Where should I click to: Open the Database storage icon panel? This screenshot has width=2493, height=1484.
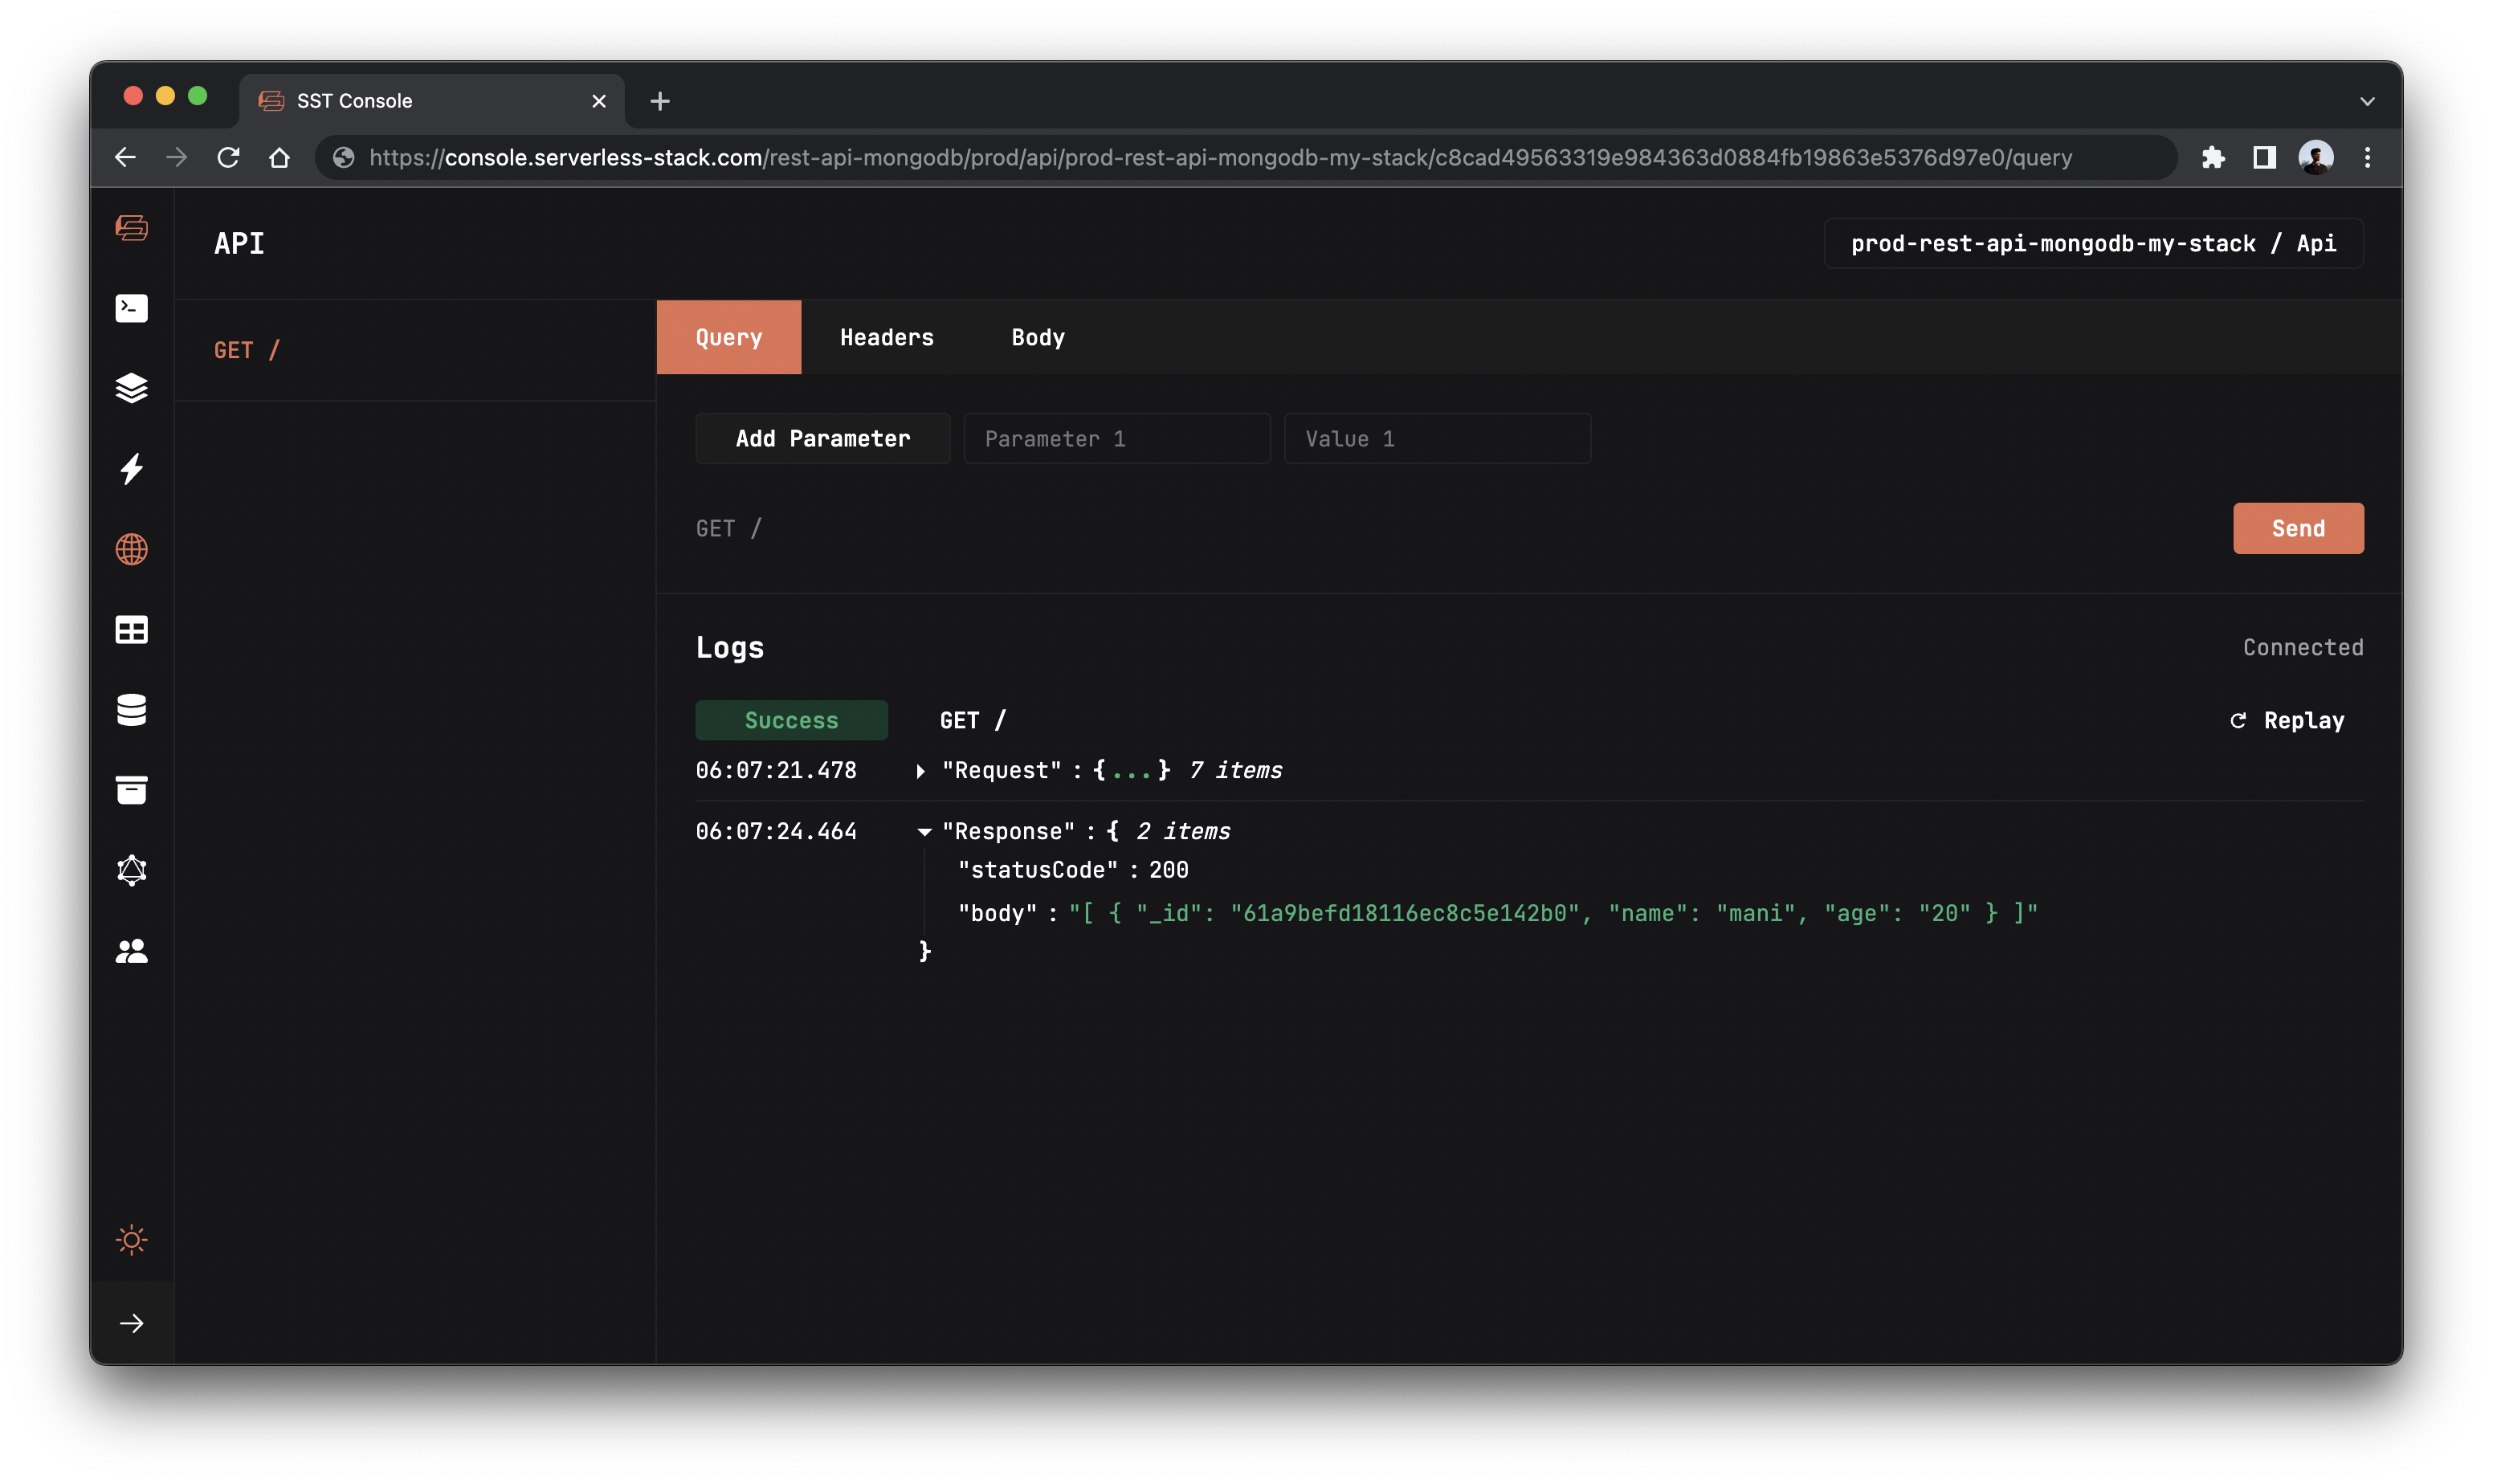point(133,710)
